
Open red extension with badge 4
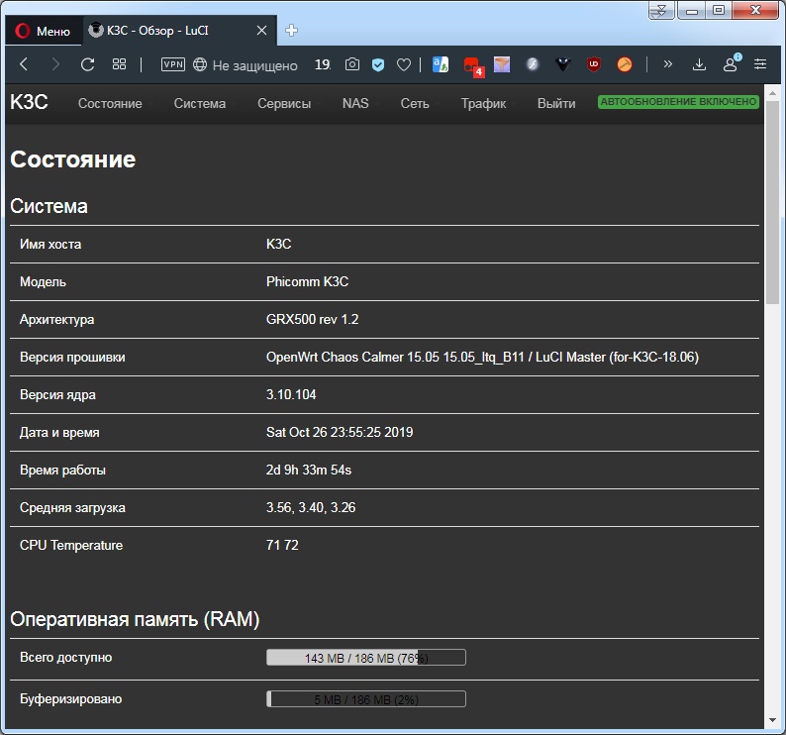pos(473,66)
